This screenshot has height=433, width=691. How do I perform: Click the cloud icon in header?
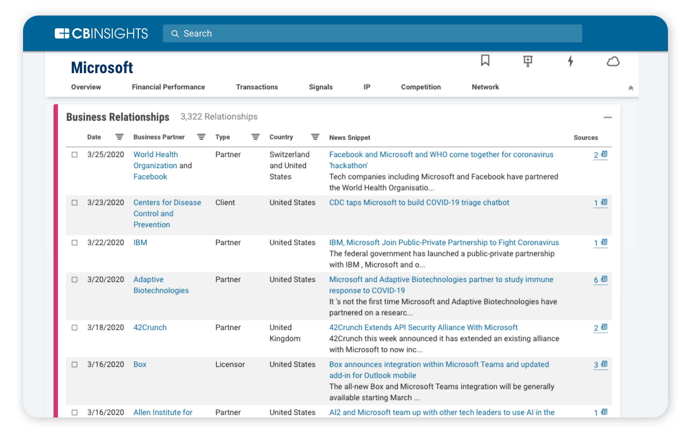click(613, 62)
